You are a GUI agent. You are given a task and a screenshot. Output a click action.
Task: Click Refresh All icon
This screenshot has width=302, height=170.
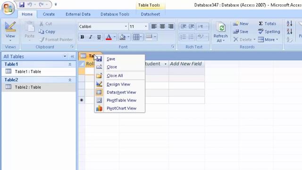[221, 27]
